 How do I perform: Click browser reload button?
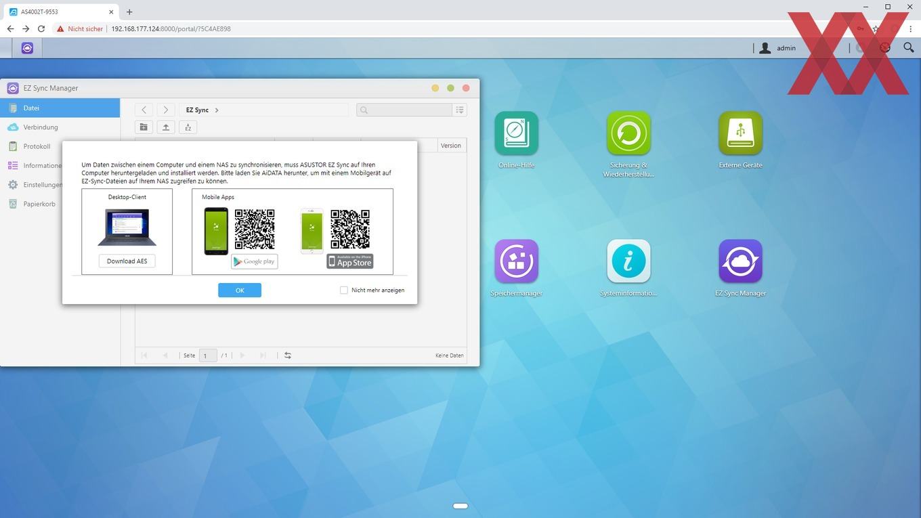click(x=41, y=28)
